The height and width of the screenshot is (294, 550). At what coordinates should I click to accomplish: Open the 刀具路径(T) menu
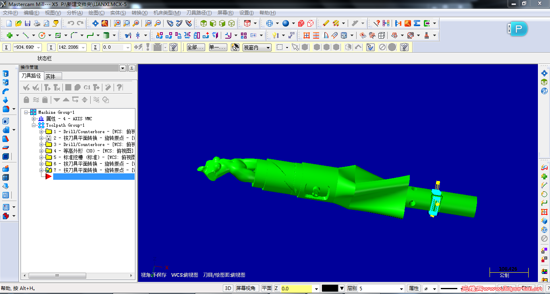pyautogui.click(x=199, y=13)
